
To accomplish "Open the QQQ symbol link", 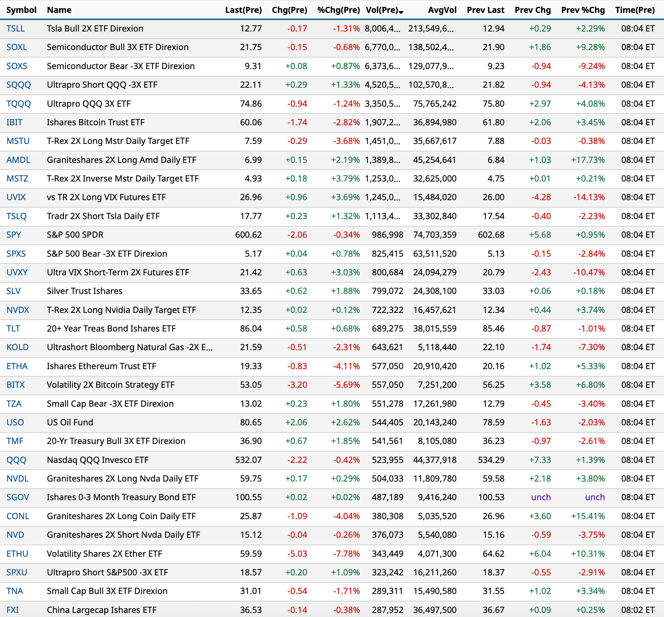I will pos(16,460).
